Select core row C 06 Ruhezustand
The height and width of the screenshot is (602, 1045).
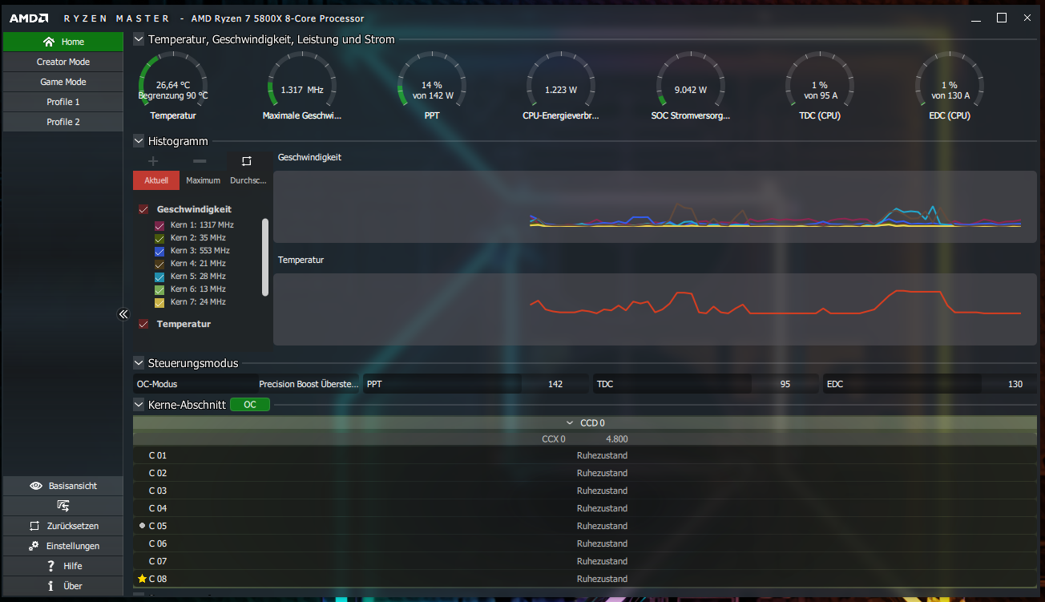point(585,543)
